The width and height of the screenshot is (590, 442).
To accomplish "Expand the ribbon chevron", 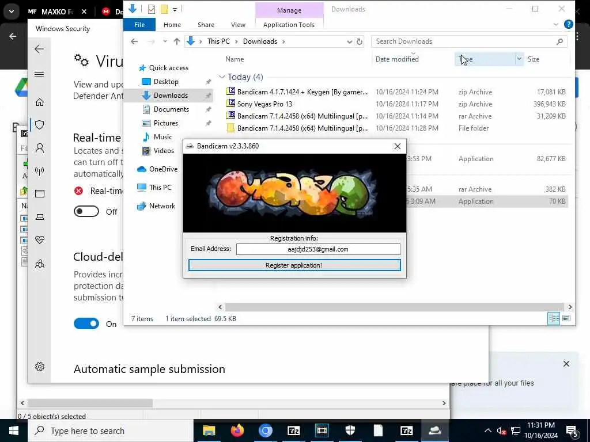I will pyautogui.click(x=556, y=24).
